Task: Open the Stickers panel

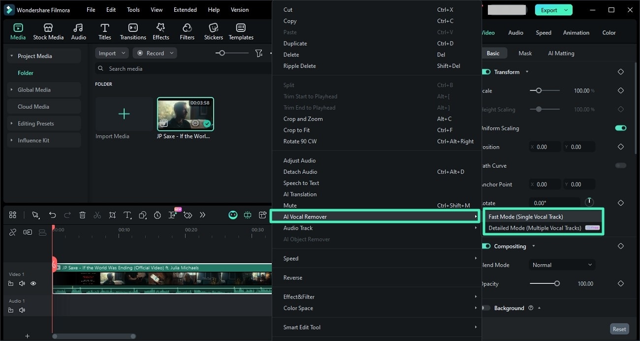Action: pyautogui.click(x=213, y=31)
